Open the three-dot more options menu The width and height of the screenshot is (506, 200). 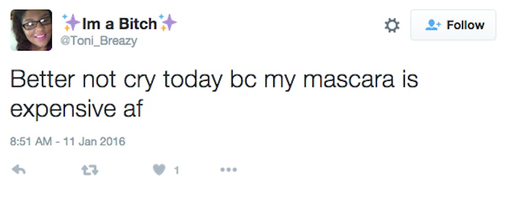click(x=228, y=170)
